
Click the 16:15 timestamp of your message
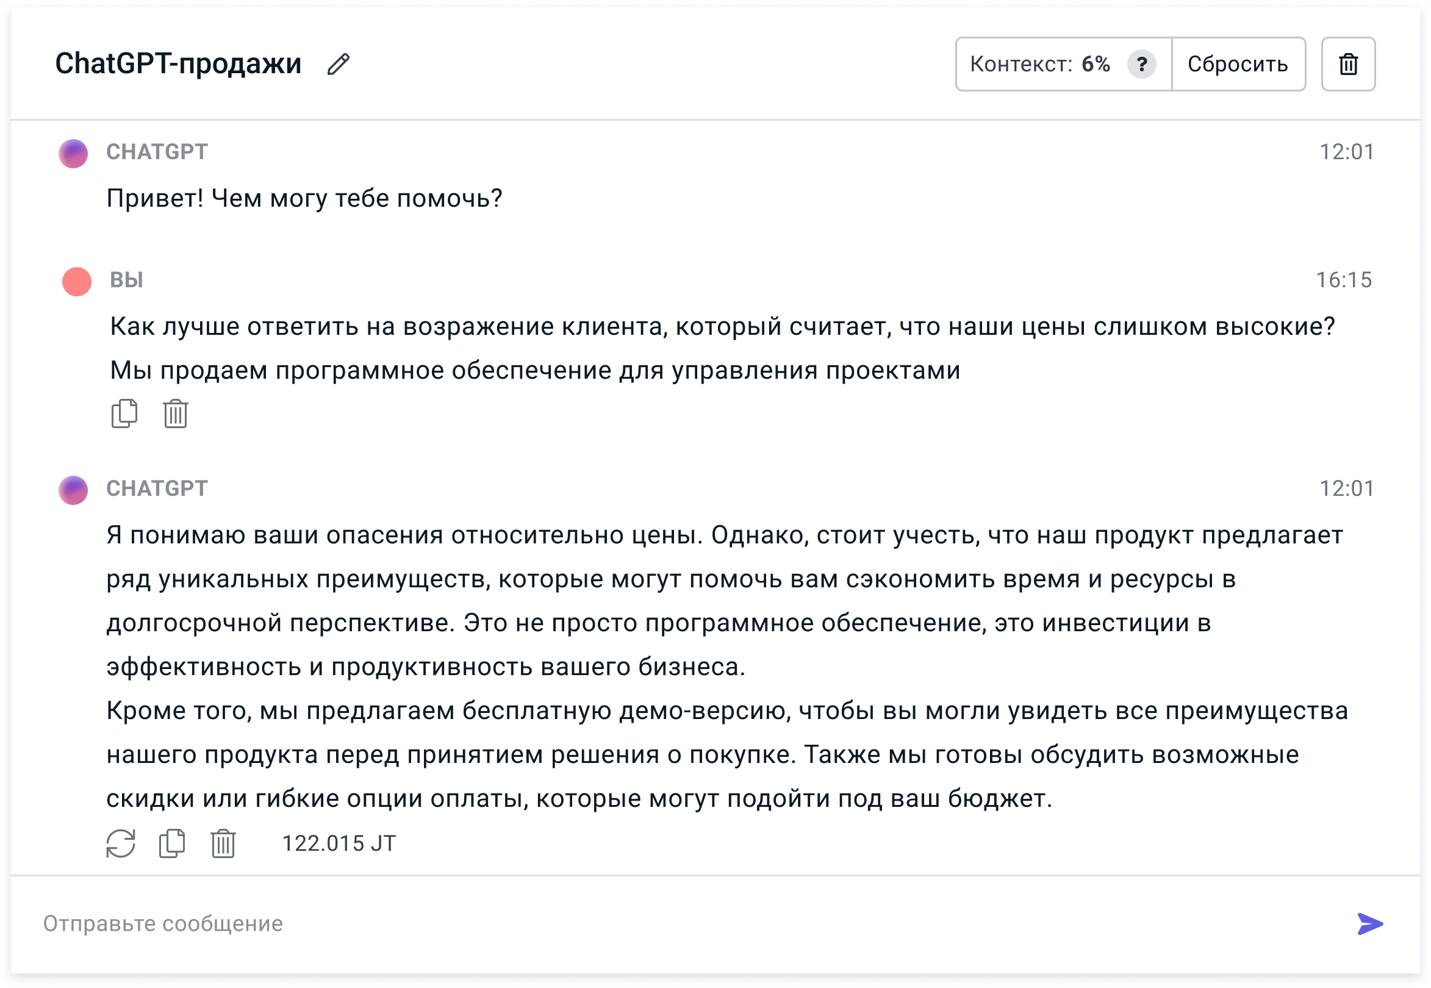click(x=1344, y=281)
